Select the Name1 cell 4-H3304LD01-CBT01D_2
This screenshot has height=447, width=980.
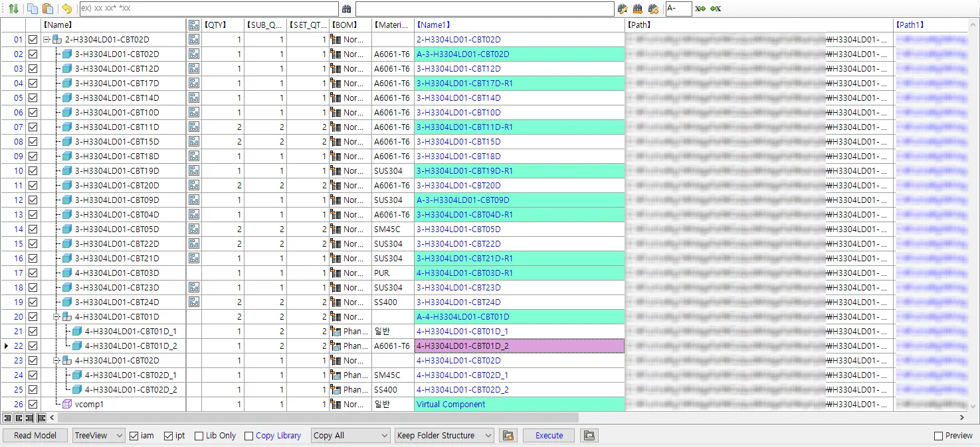point(520,346)
